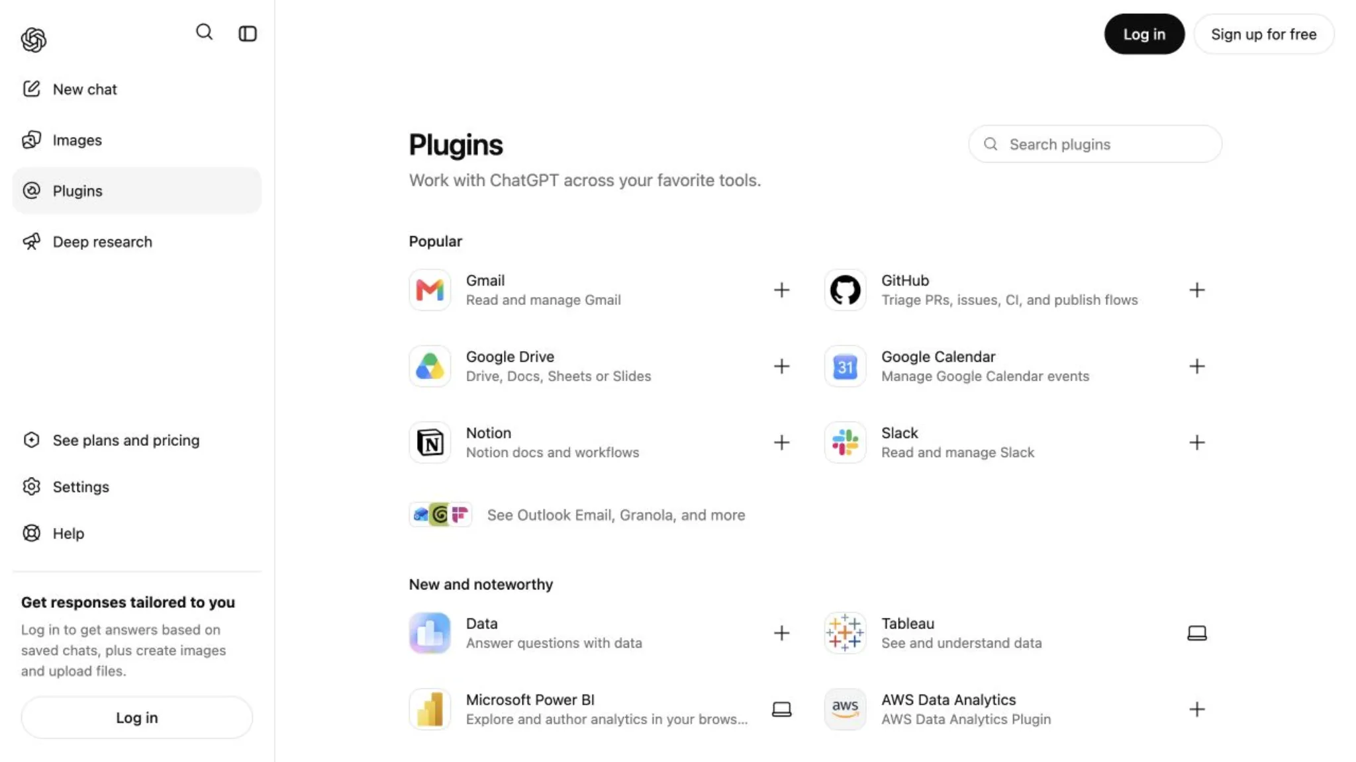The image size is (1356, 762).
Task: Click the Power BI laptop icon
Action: point(781,709)
